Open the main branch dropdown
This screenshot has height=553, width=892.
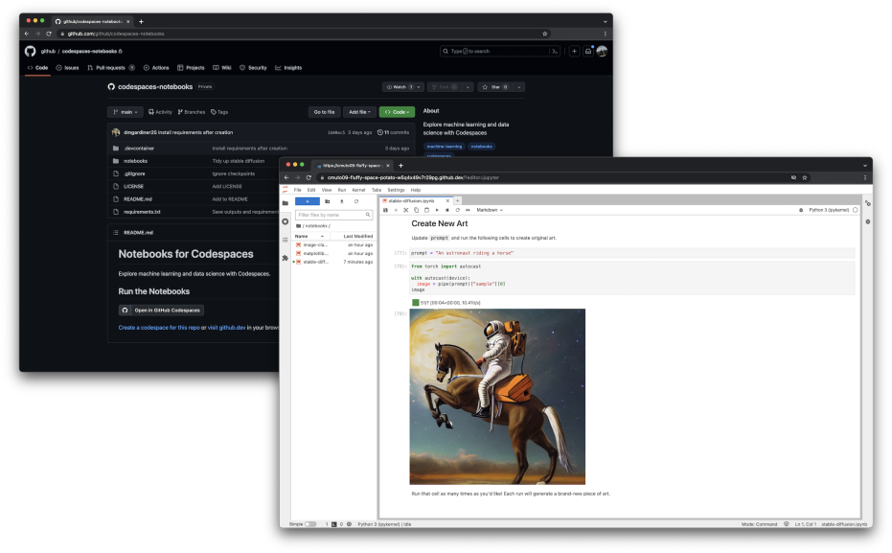coord(126,111)
